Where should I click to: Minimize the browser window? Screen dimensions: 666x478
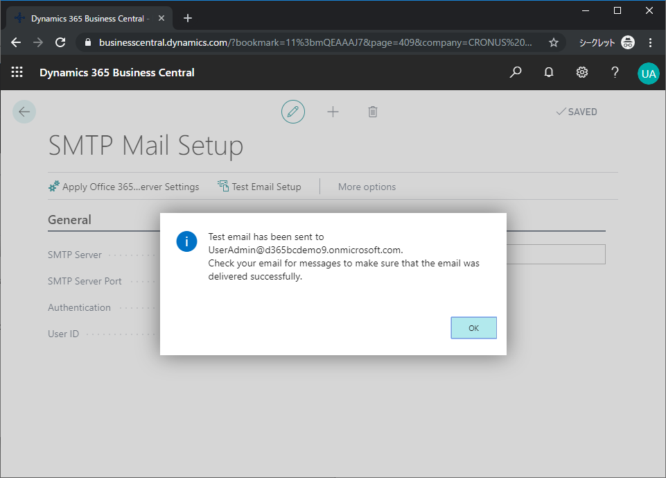[586, 10]
